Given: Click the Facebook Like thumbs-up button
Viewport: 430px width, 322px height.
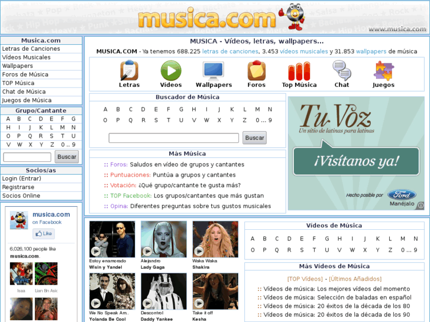Looking at the screenshot, I should [44, 233].
